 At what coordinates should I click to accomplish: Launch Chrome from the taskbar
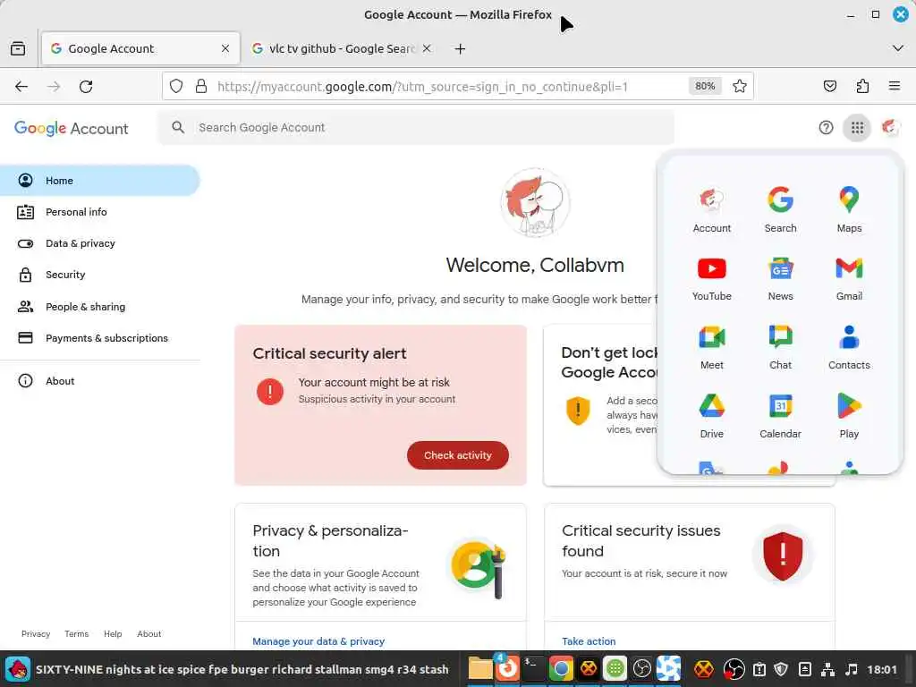561,668
